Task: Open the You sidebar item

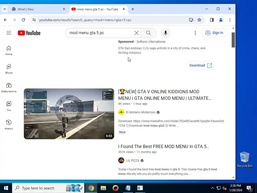Action: point(9,106)
